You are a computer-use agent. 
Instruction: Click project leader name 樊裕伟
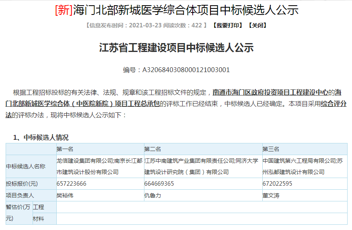click(65, 195)
